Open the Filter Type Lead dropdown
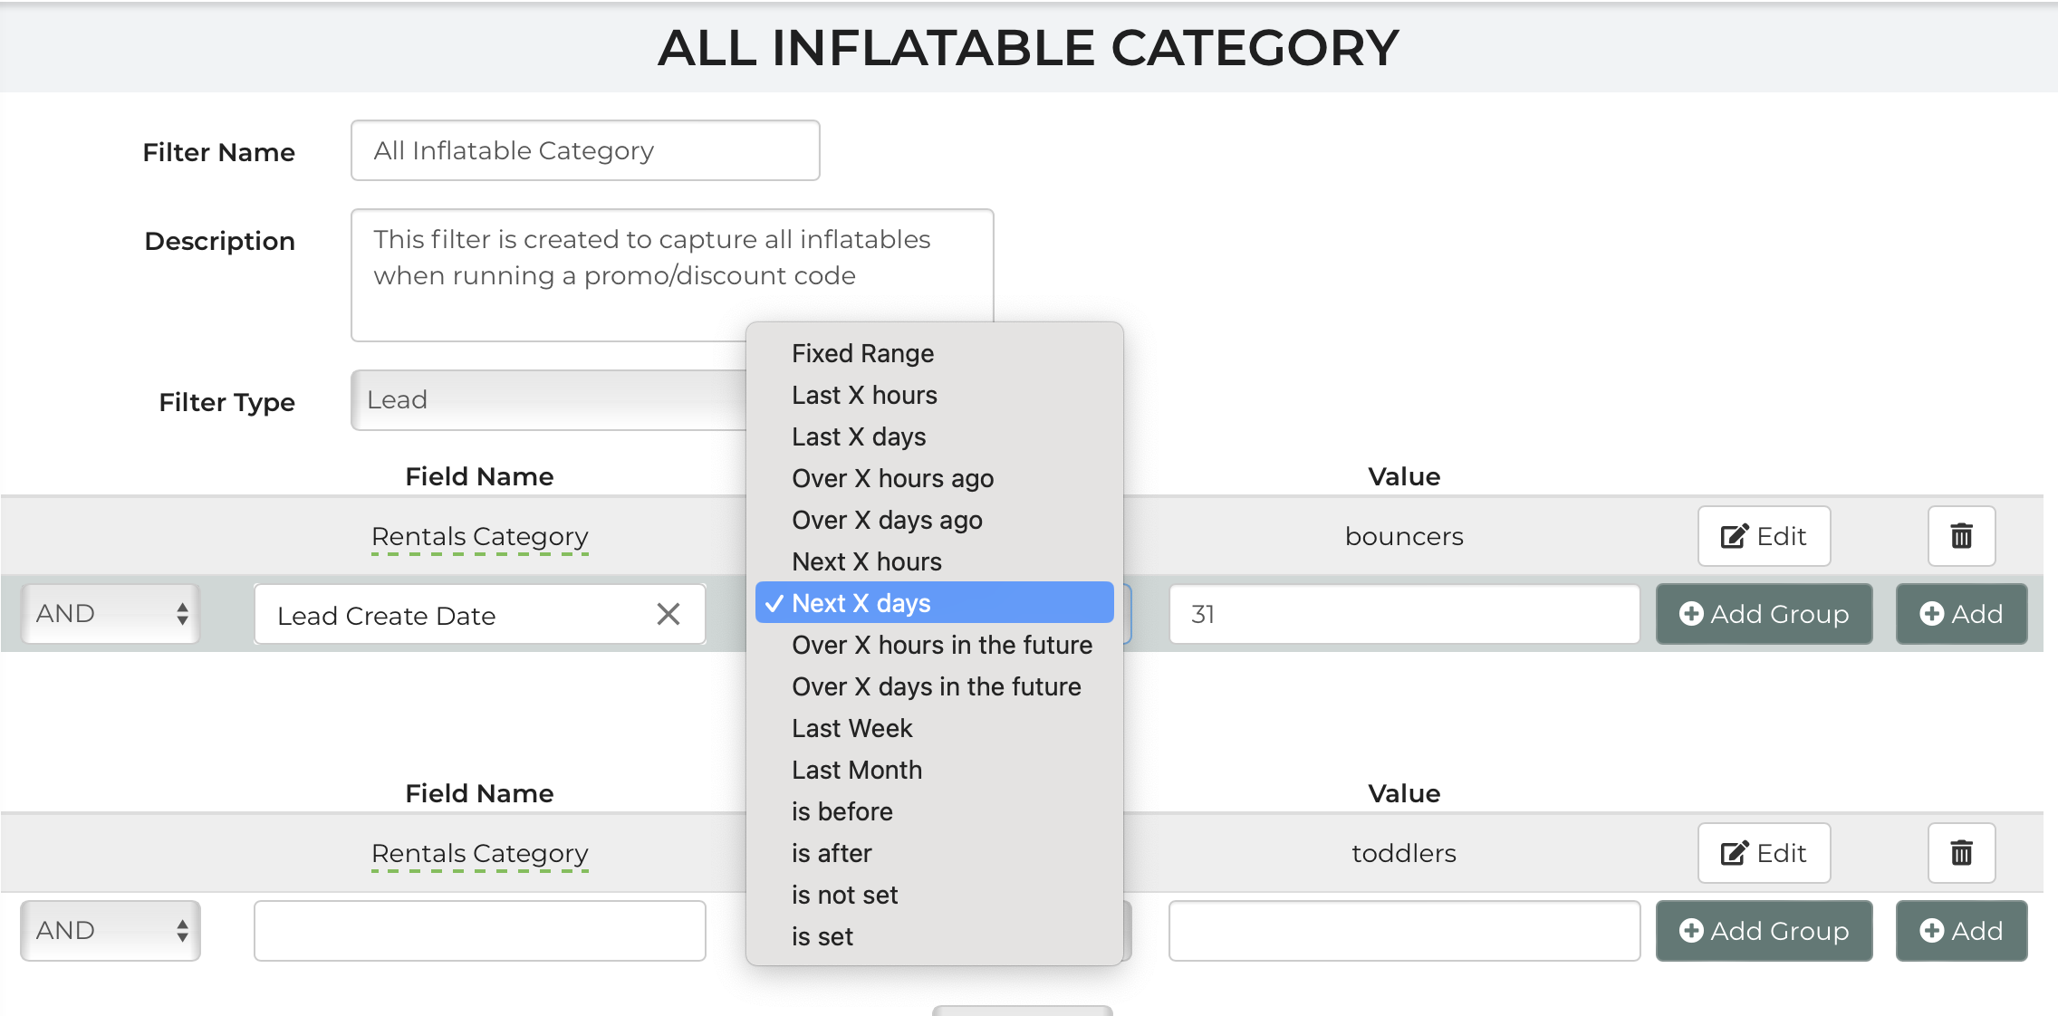 pyautogui.click(x=549, y=400)
